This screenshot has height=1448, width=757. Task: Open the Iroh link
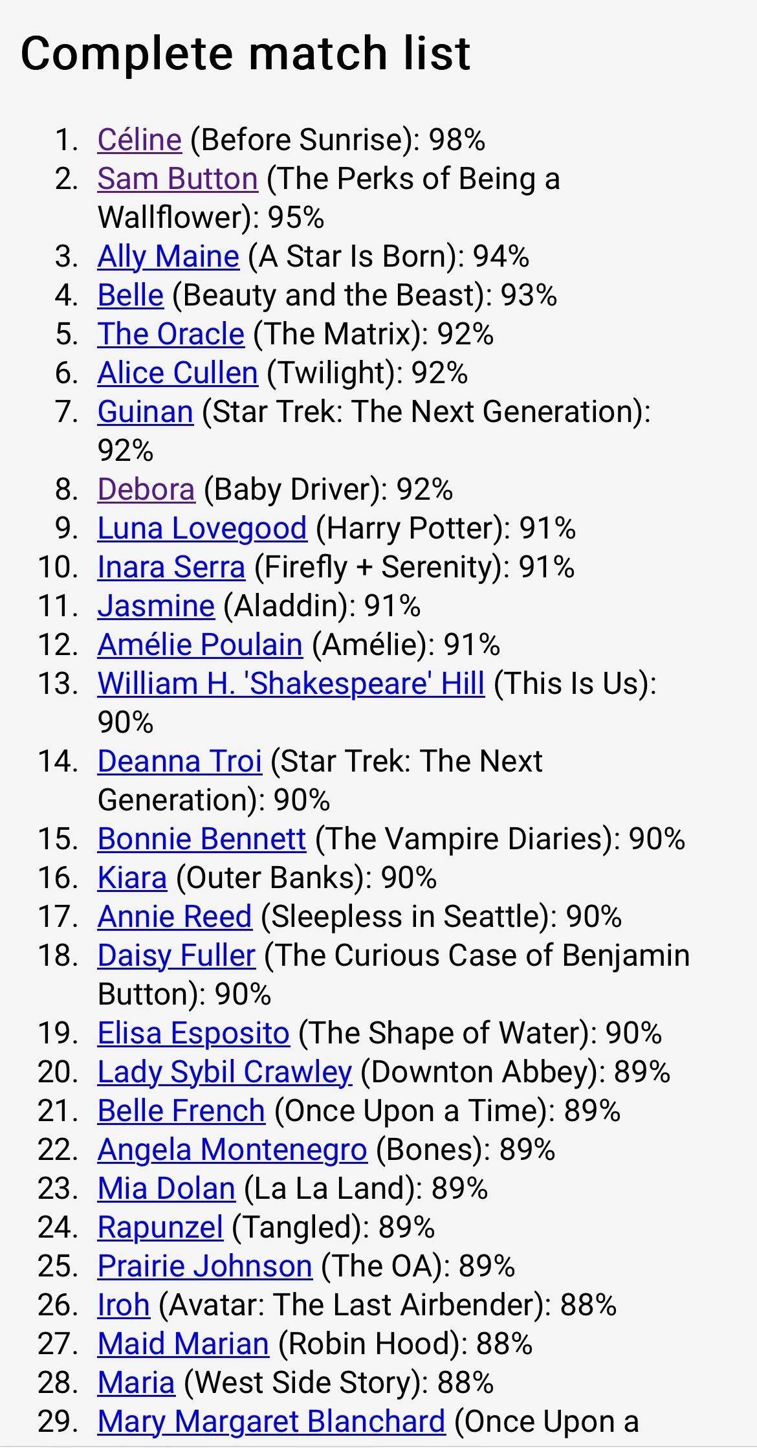tap(124, 1305)
